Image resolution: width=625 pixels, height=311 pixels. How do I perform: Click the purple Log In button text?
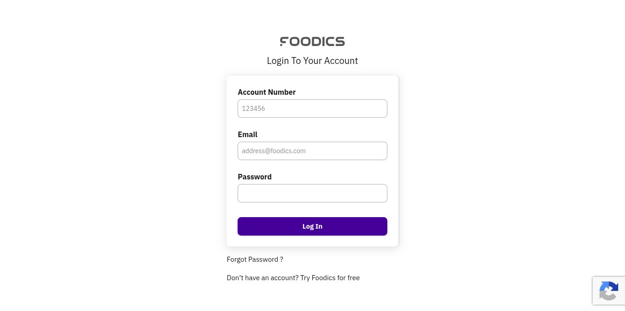click(x=312, y=226)
